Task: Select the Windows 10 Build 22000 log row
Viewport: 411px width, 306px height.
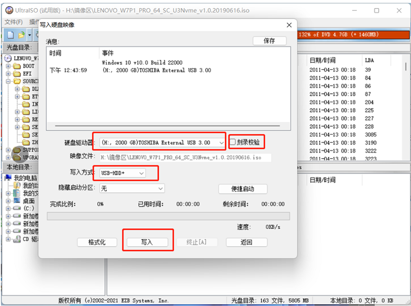Action: click(x=142, y=63)
